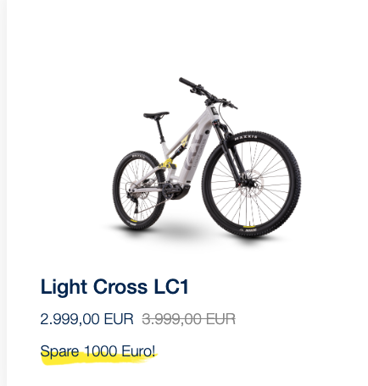Image resolution: width=368 pixels, height=386 pixels.
Task: Click the black seat post
Action: coord(160,130)
